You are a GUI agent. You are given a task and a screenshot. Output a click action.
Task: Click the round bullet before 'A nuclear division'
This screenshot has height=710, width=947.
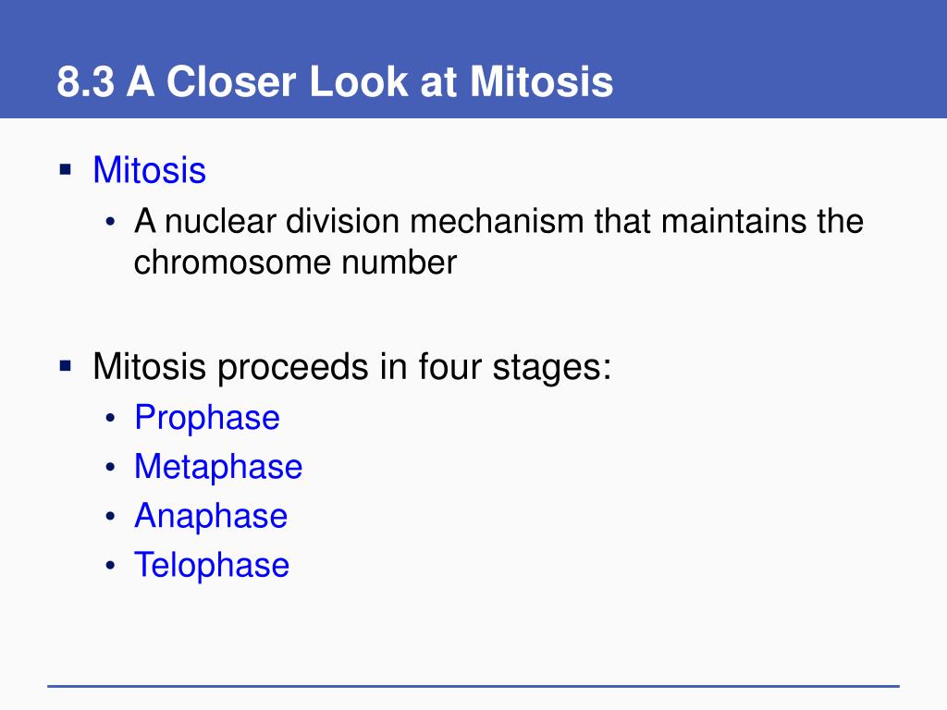(x=110, y=222)
